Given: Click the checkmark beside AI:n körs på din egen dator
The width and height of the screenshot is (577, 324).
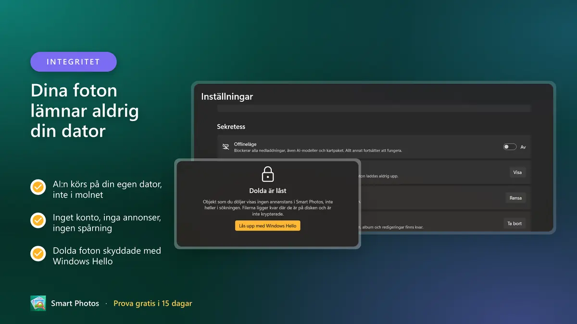Looking at the screenshot, I should point(38,187).
